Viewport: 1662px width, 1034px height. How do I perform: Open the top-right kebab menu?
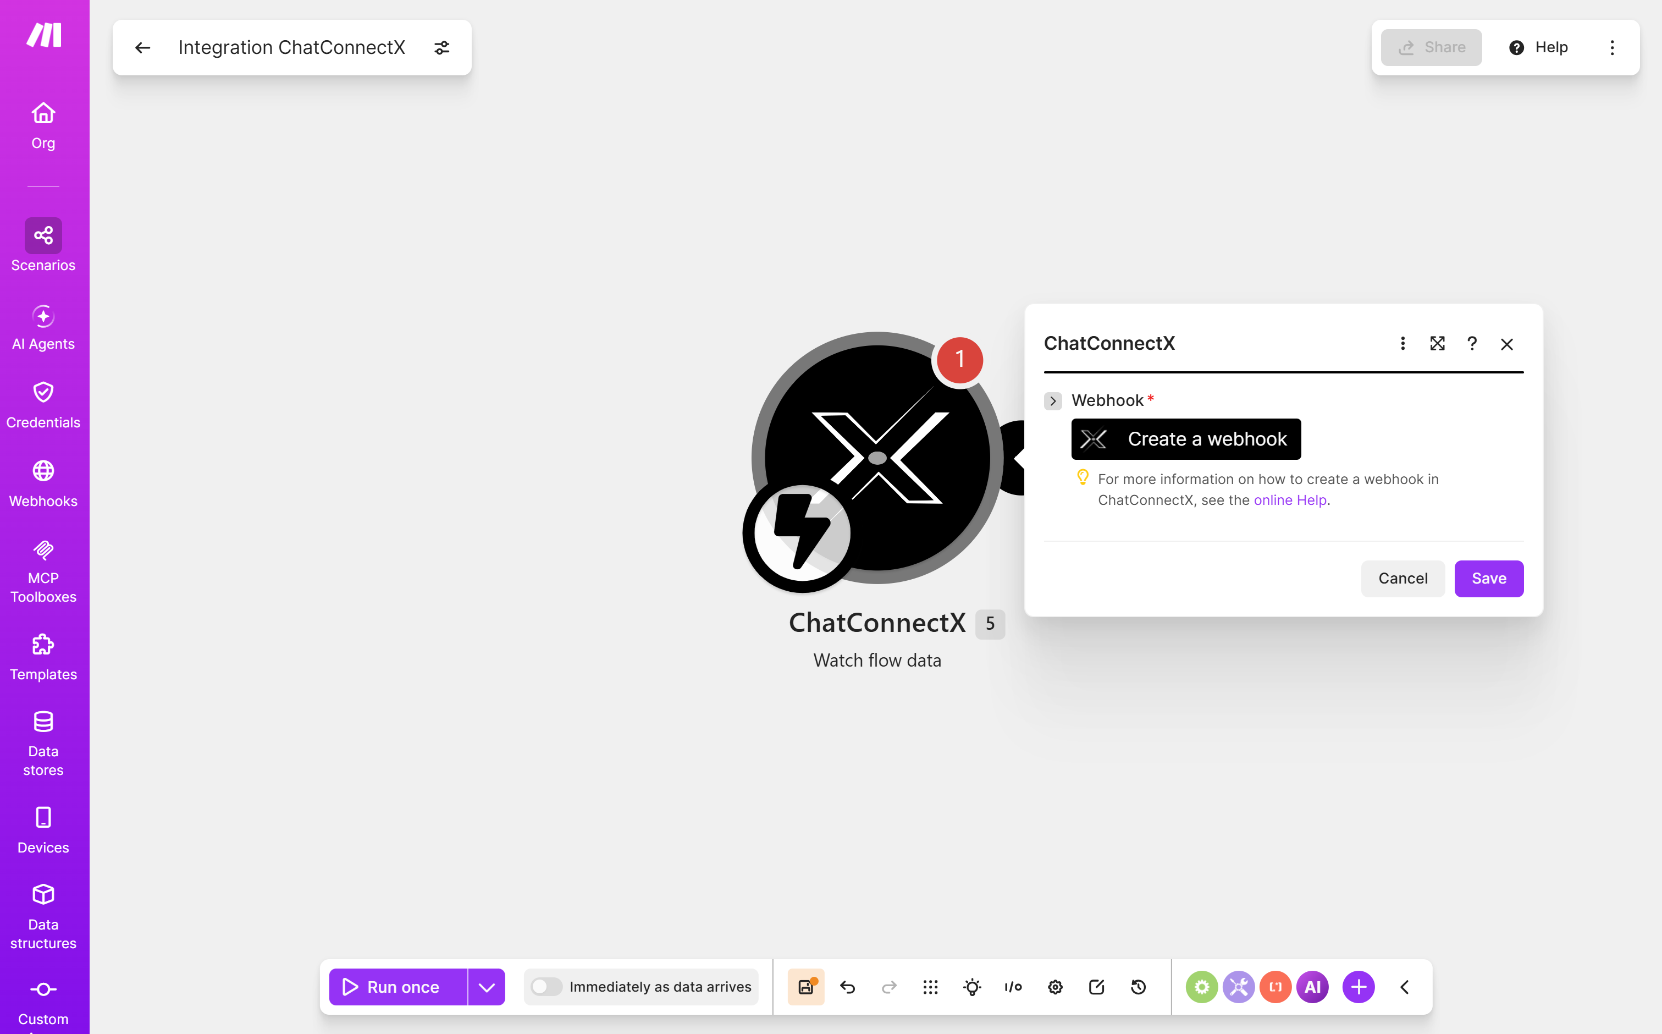coord(1612,47)
